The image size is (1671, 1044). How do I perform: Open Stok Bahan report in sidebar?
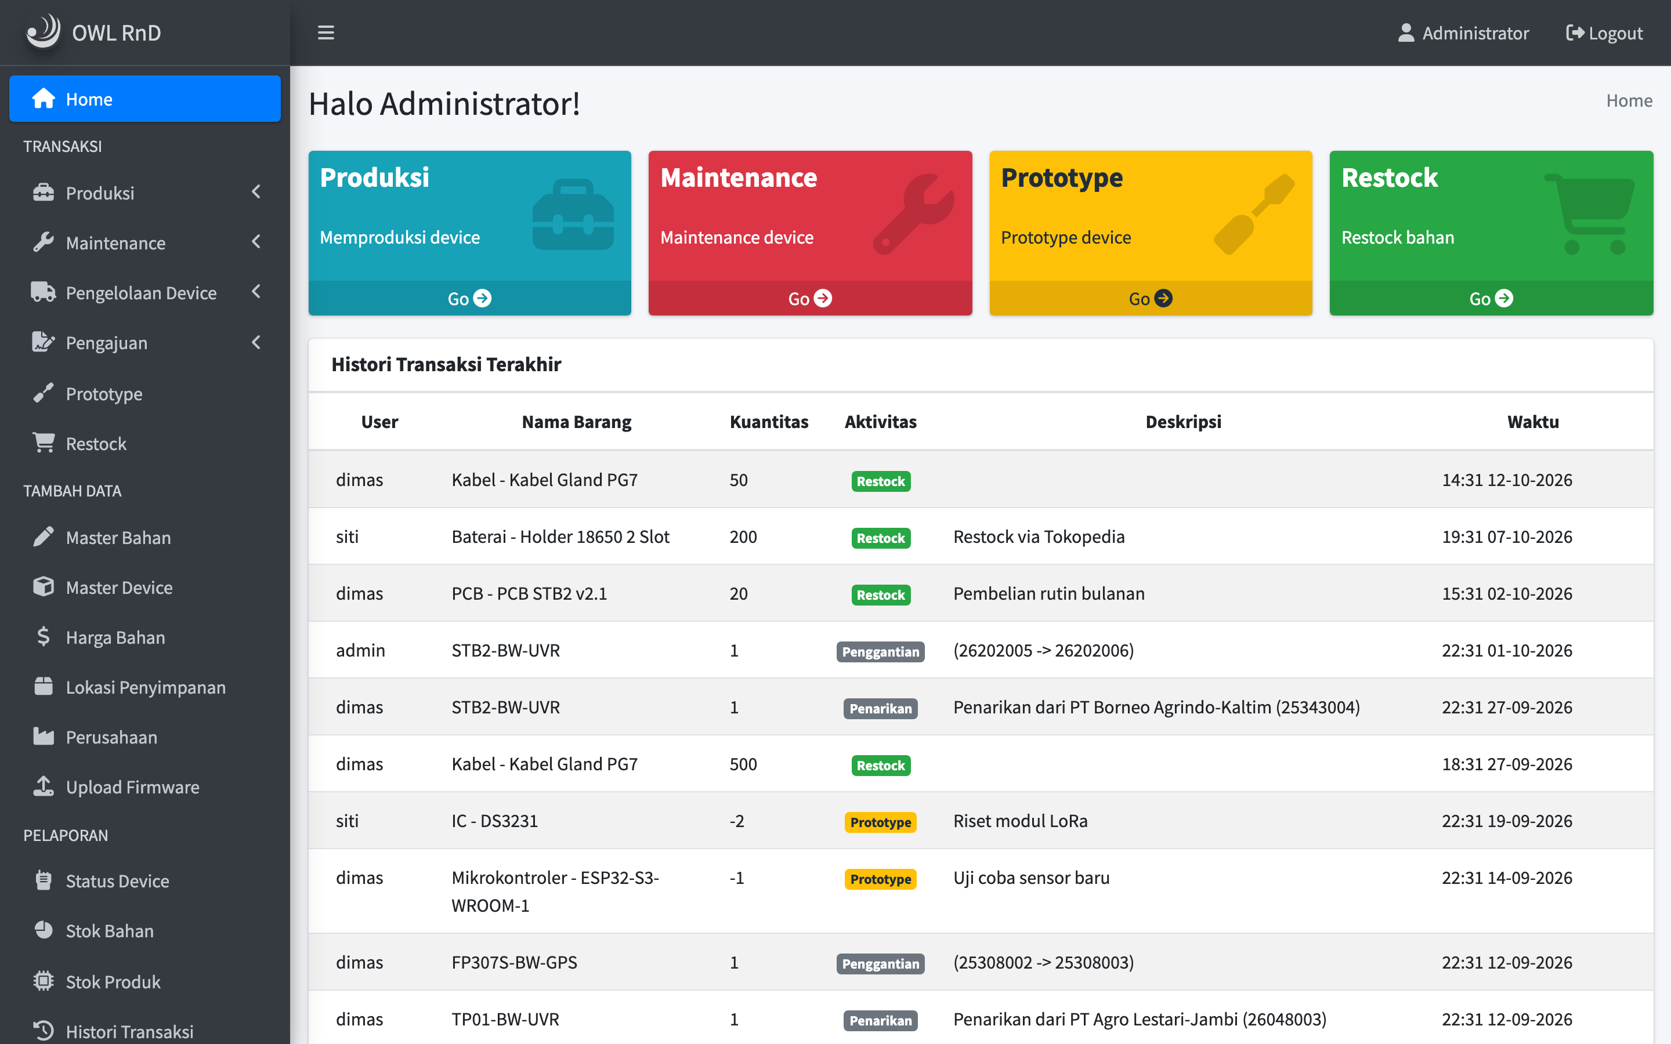[x=145, y=930]
